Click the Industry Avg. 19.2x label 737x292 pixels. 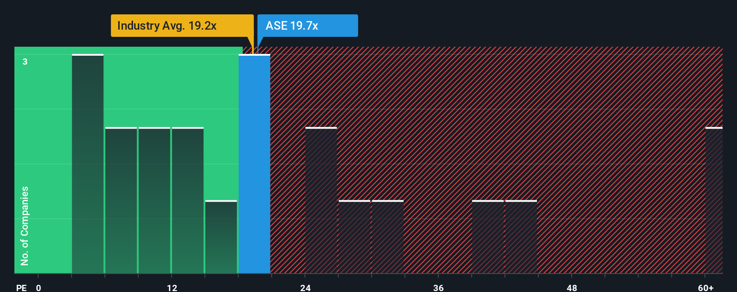[182, 26]
